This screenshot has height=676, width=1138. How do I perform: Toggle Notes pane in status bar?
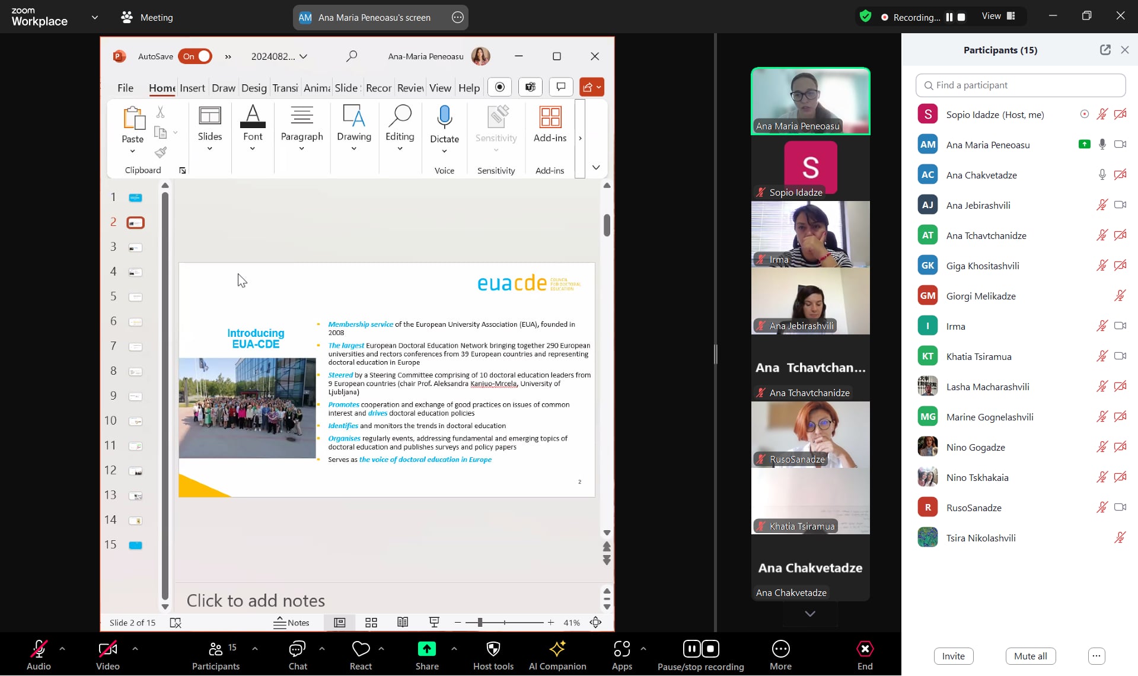tap(291, 622)
